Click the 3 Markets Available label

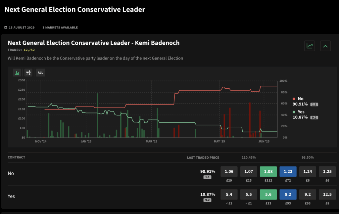(x=60, y=27)
